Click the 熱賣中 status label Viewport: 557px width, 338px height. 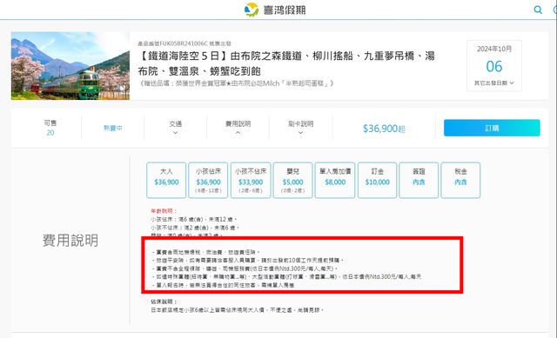[x=113, y=128]
